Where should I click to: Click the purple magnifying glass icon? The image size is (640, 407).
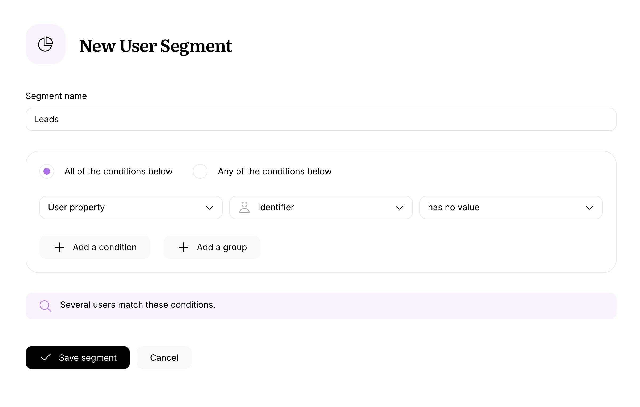pos(45,306)
